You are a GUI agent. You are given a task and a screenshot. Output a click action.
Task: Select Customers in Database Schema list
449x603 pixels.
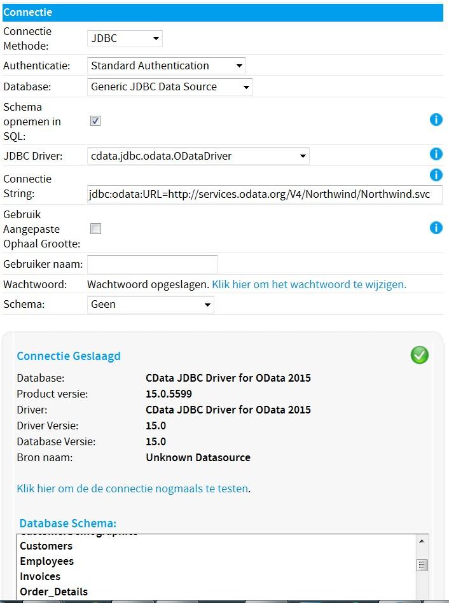[x=46, y=546]
